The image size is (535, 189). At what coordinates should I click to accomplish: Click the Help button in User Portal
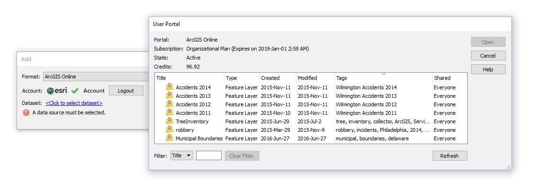[x=488, y=69]
